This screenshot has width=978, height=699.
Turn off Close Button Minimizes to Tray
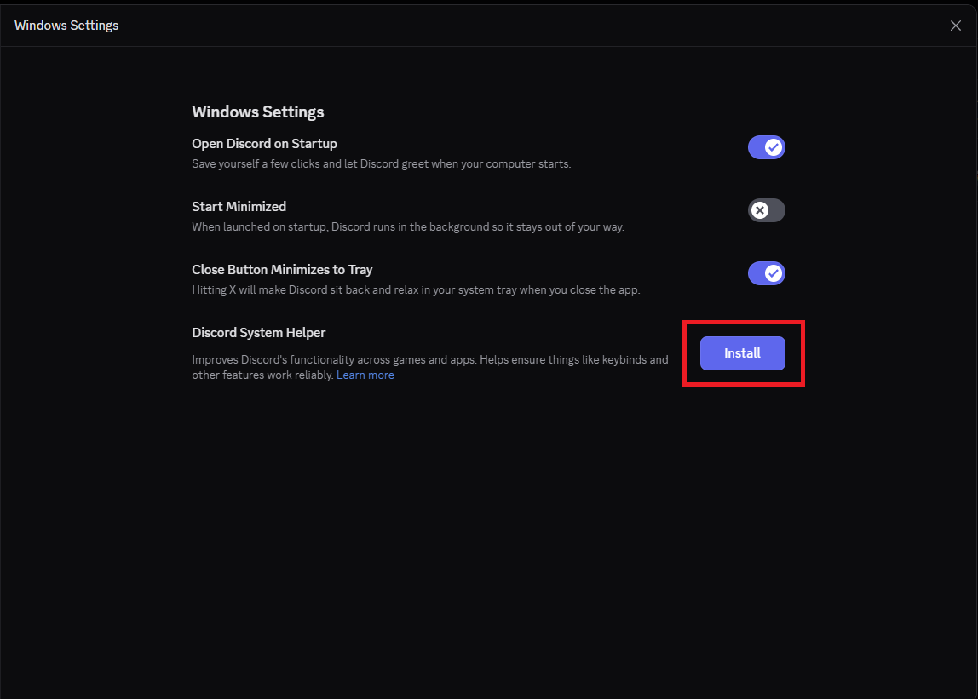[766, 273]
